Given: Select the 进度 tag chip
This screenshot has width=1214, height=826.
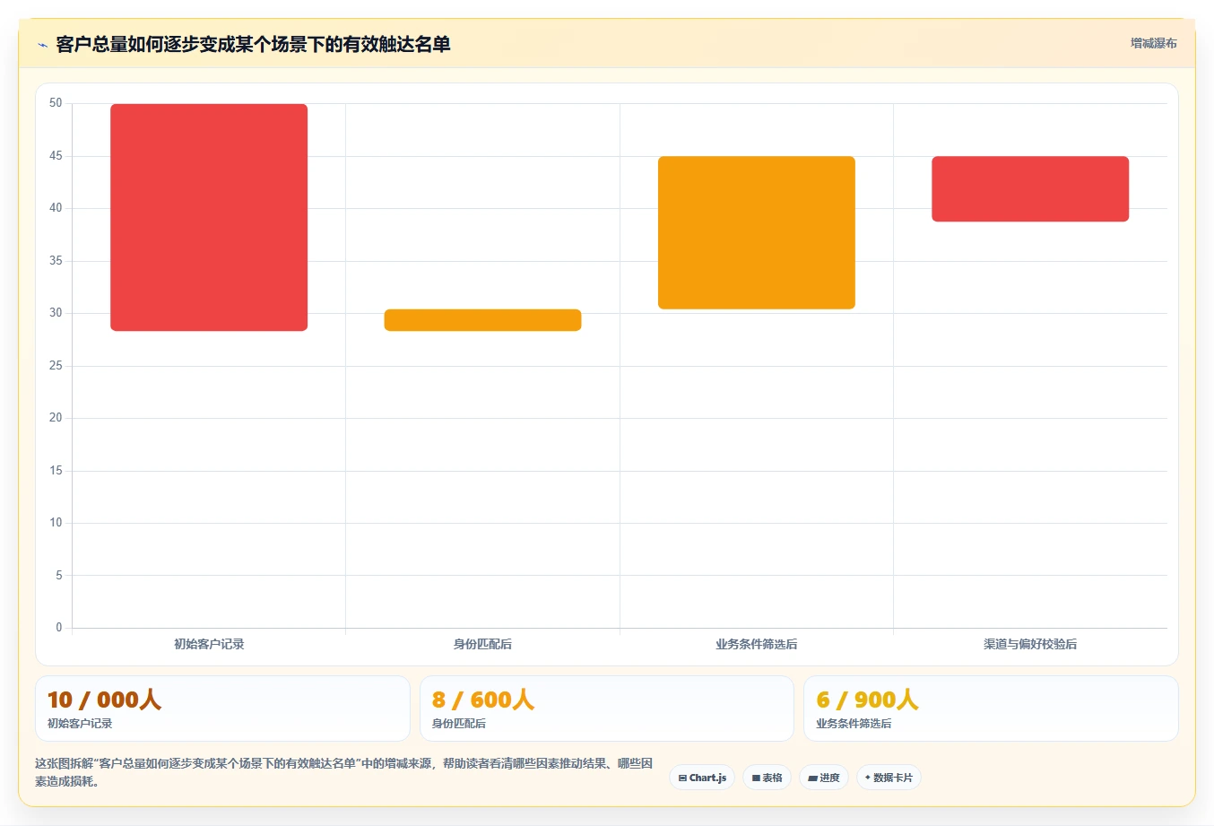Looking at the screenshot, I should coord(824,778).
